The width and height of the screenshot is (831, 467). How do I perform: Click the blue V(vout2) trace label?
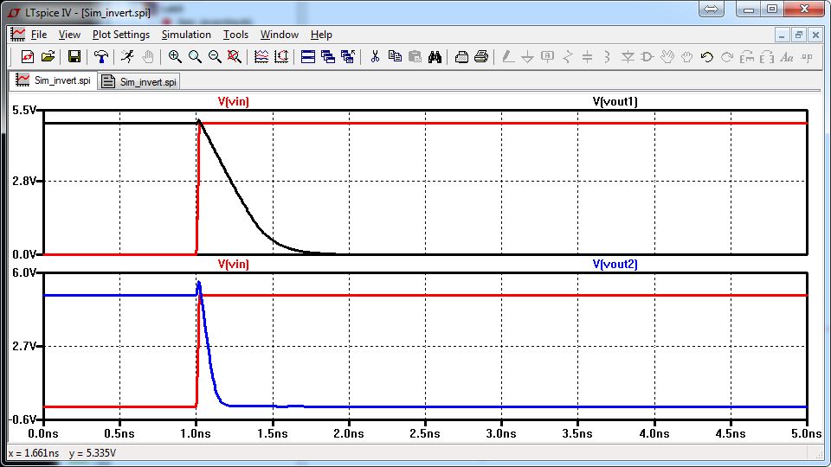coord(615,264)
